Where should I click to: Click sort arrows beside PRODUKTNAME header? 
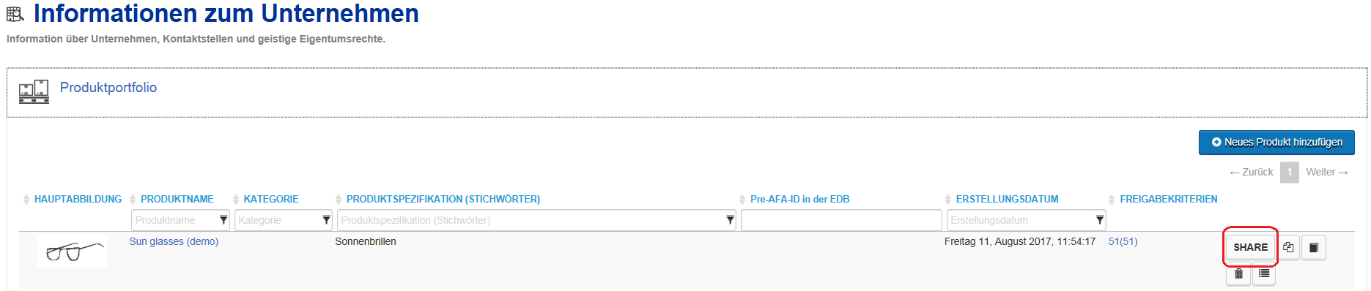(x=133, y=200)
